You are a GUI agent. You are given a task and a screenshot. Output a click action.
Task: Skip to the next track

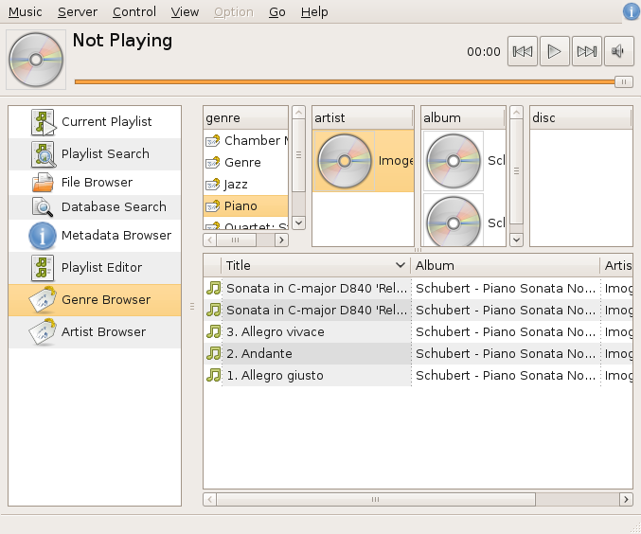coord(587,51)
